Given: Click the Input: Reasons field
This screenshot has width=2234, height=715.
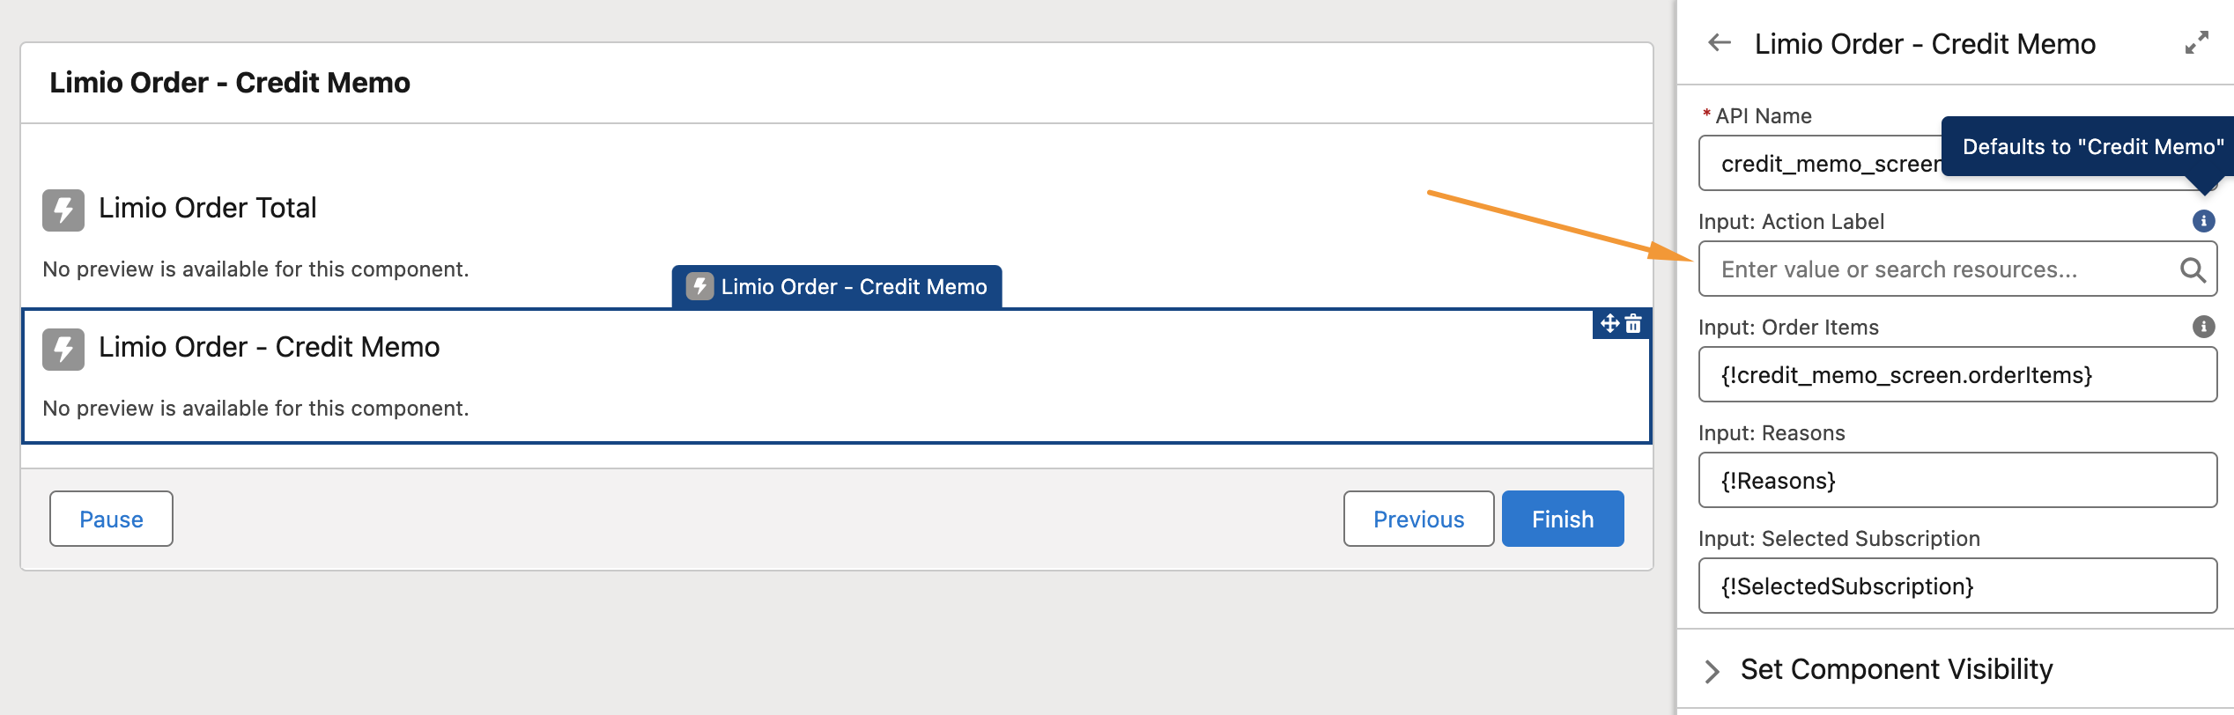Looking at the screenshot, I should [x=1957, y=481].
